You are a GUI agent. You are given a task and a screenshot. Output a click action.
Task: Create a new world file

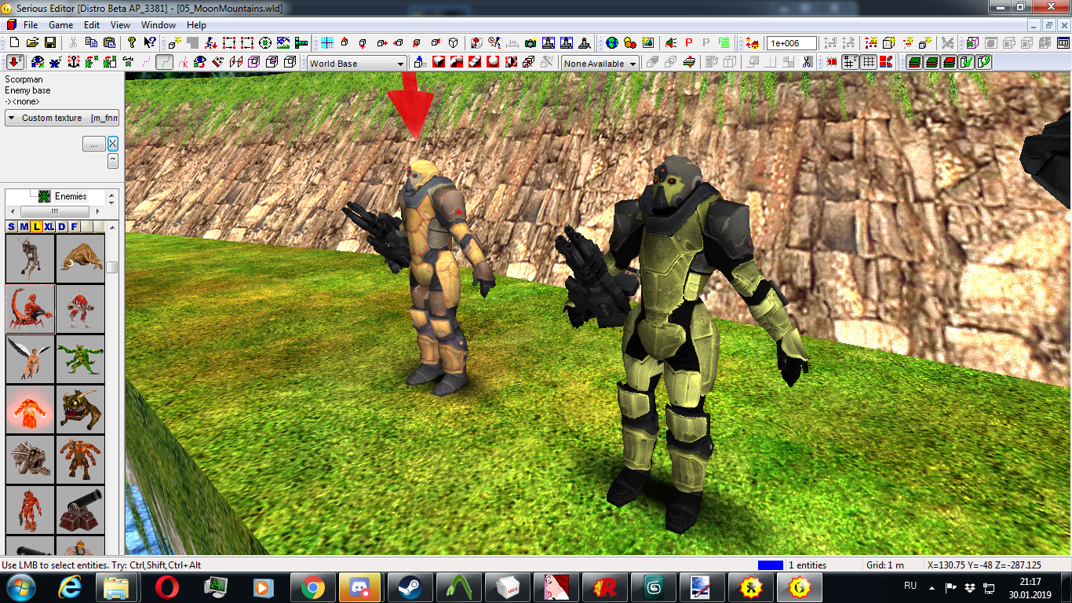14,42
